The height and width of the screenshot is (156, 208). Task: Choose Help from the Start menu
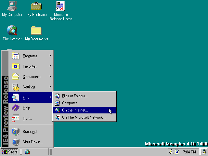click(x=31, y=108)
